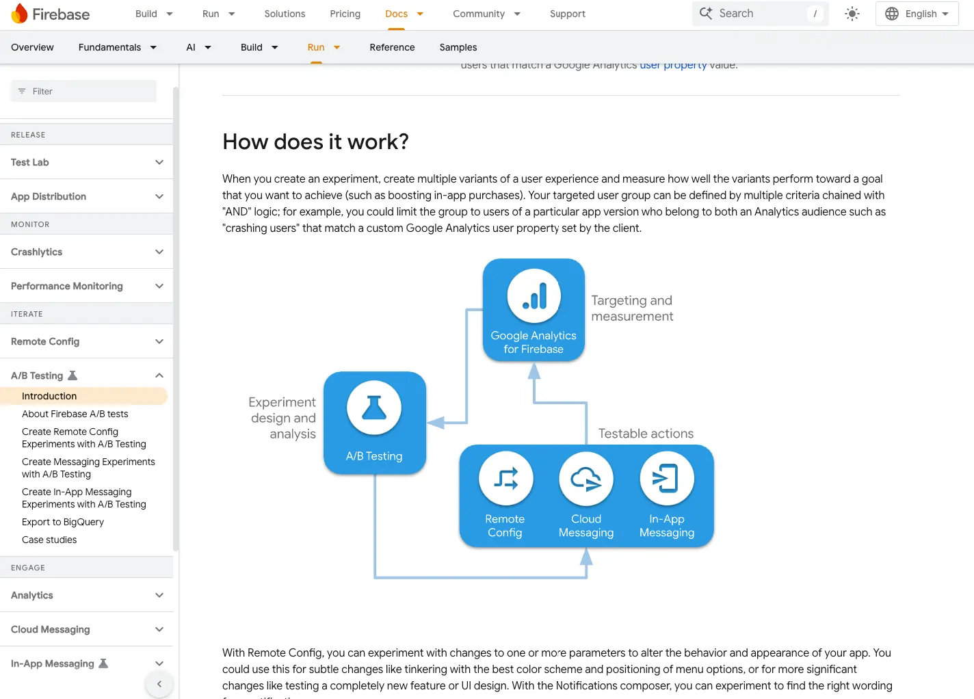
Task: Go to the Pricing menu item
Action: (x=345, y=14)
